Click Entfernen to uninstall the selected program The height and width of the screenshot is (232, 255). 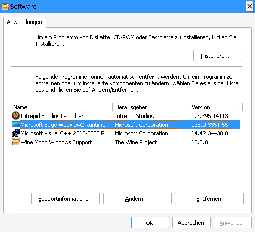click(209, 199)
